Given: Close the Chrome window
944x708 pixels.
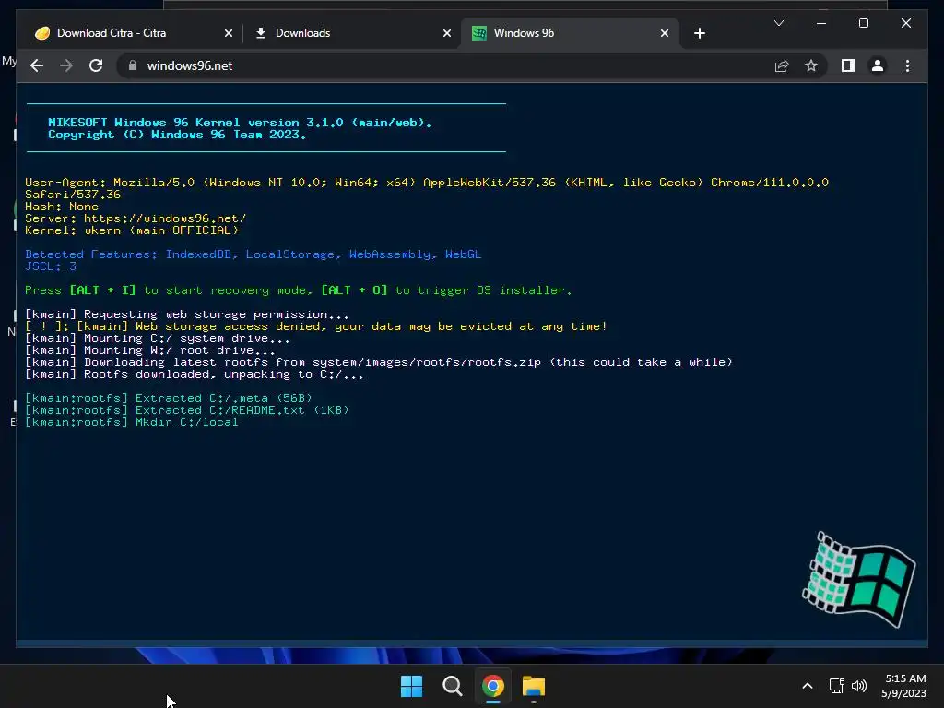Looking at the screenshot, I should [x=905, y=23].
